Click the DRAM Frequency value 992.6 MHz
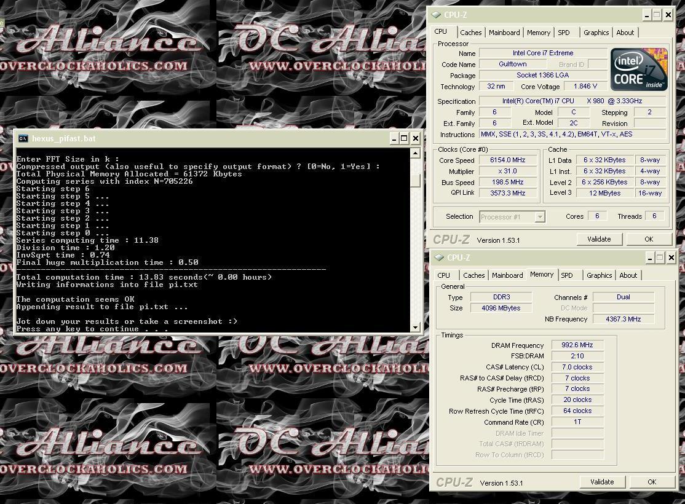 (x=577, y=345)
